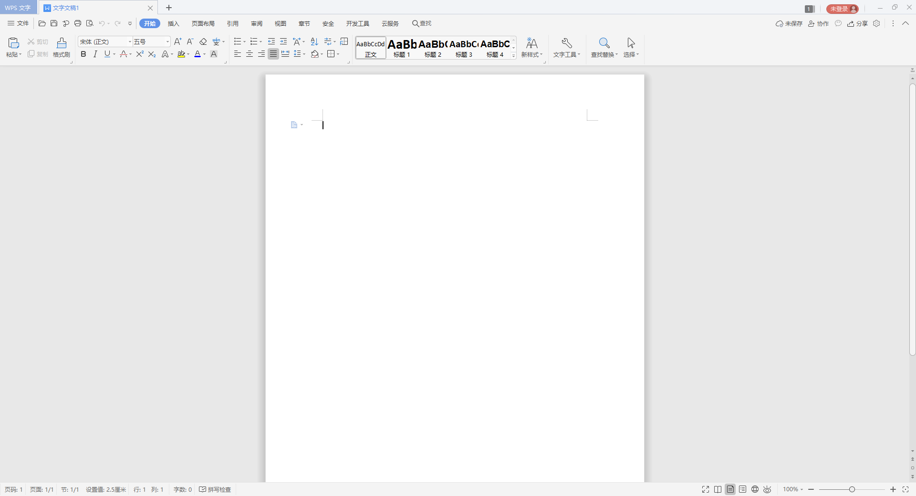Open the font size 五号 dropdown
Screen dimensions: 916x496
(167, 42)
